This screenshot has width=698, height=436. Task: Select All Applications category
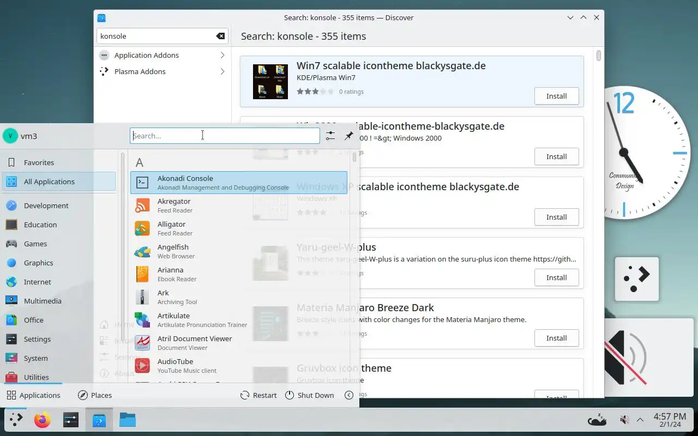59,181
